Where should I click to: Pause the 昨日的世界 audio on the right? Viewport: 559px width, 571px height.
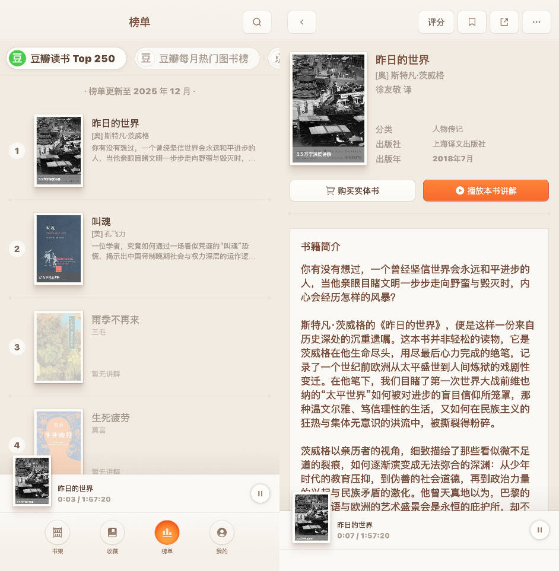click(x=539, y=530)
